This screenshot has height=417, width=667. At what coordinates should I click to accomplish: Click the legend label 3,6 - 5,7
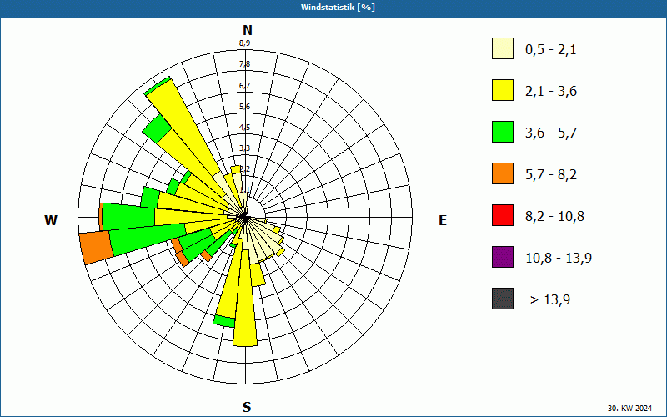pos(551,133)
